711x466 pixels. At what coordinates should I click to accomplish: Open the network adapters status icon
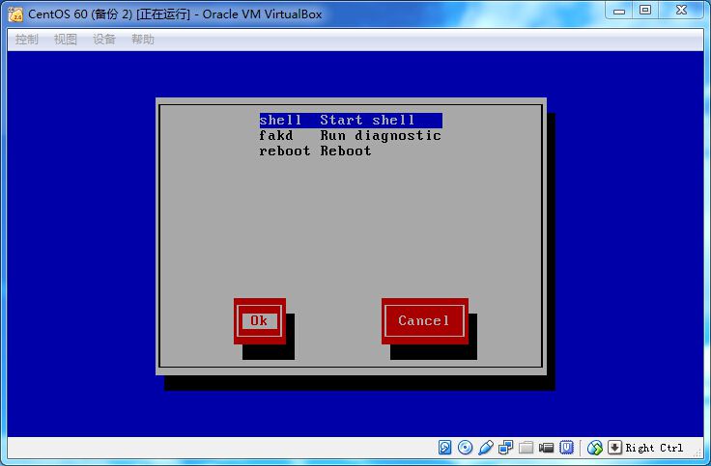pyautogui.click(x=506, y=448)
